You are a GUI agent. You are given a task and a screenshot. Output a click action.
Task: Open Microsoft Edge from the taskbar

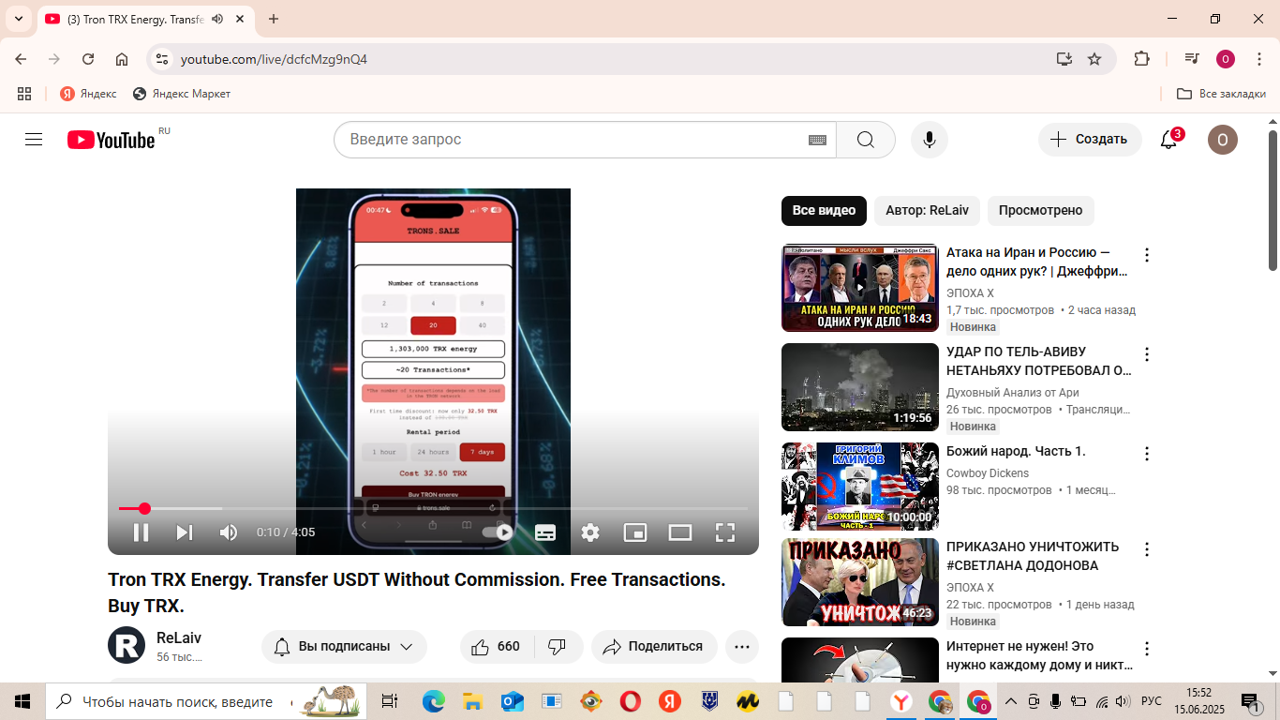point(433,701)
